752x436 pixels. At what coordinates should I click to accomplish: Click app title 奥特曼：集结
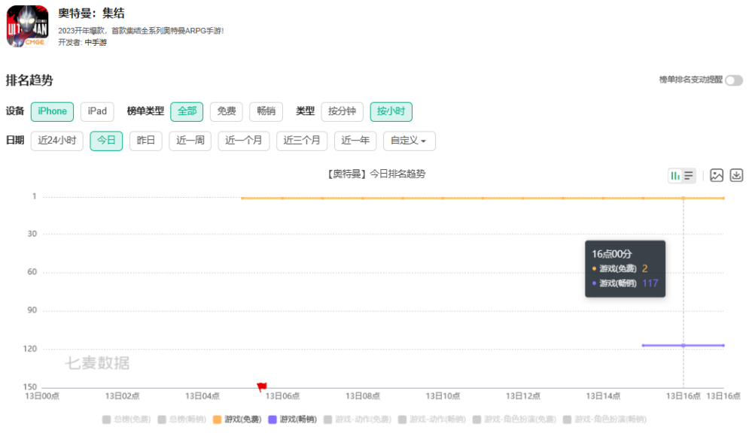(91, 14)
